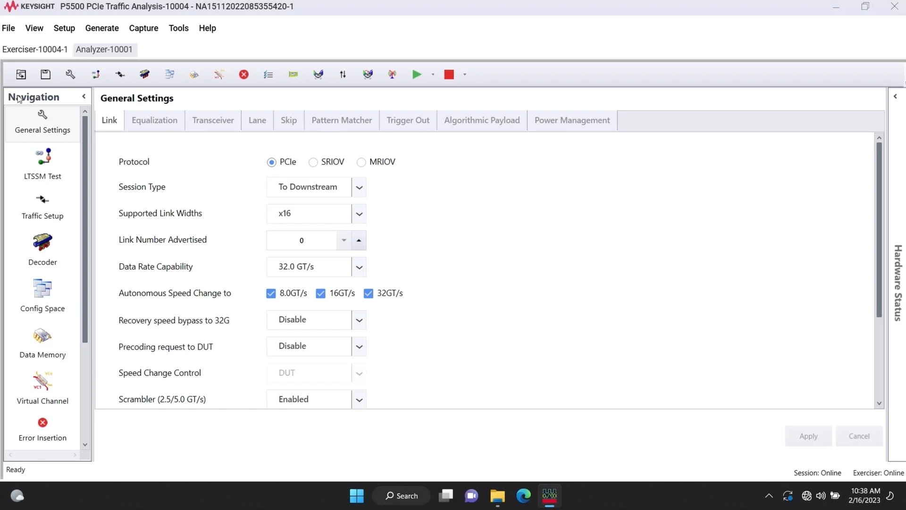Click the wrench General Settings toolbar icon
The width and height of the screenshot is (906, 510).
tap(70, 74)
